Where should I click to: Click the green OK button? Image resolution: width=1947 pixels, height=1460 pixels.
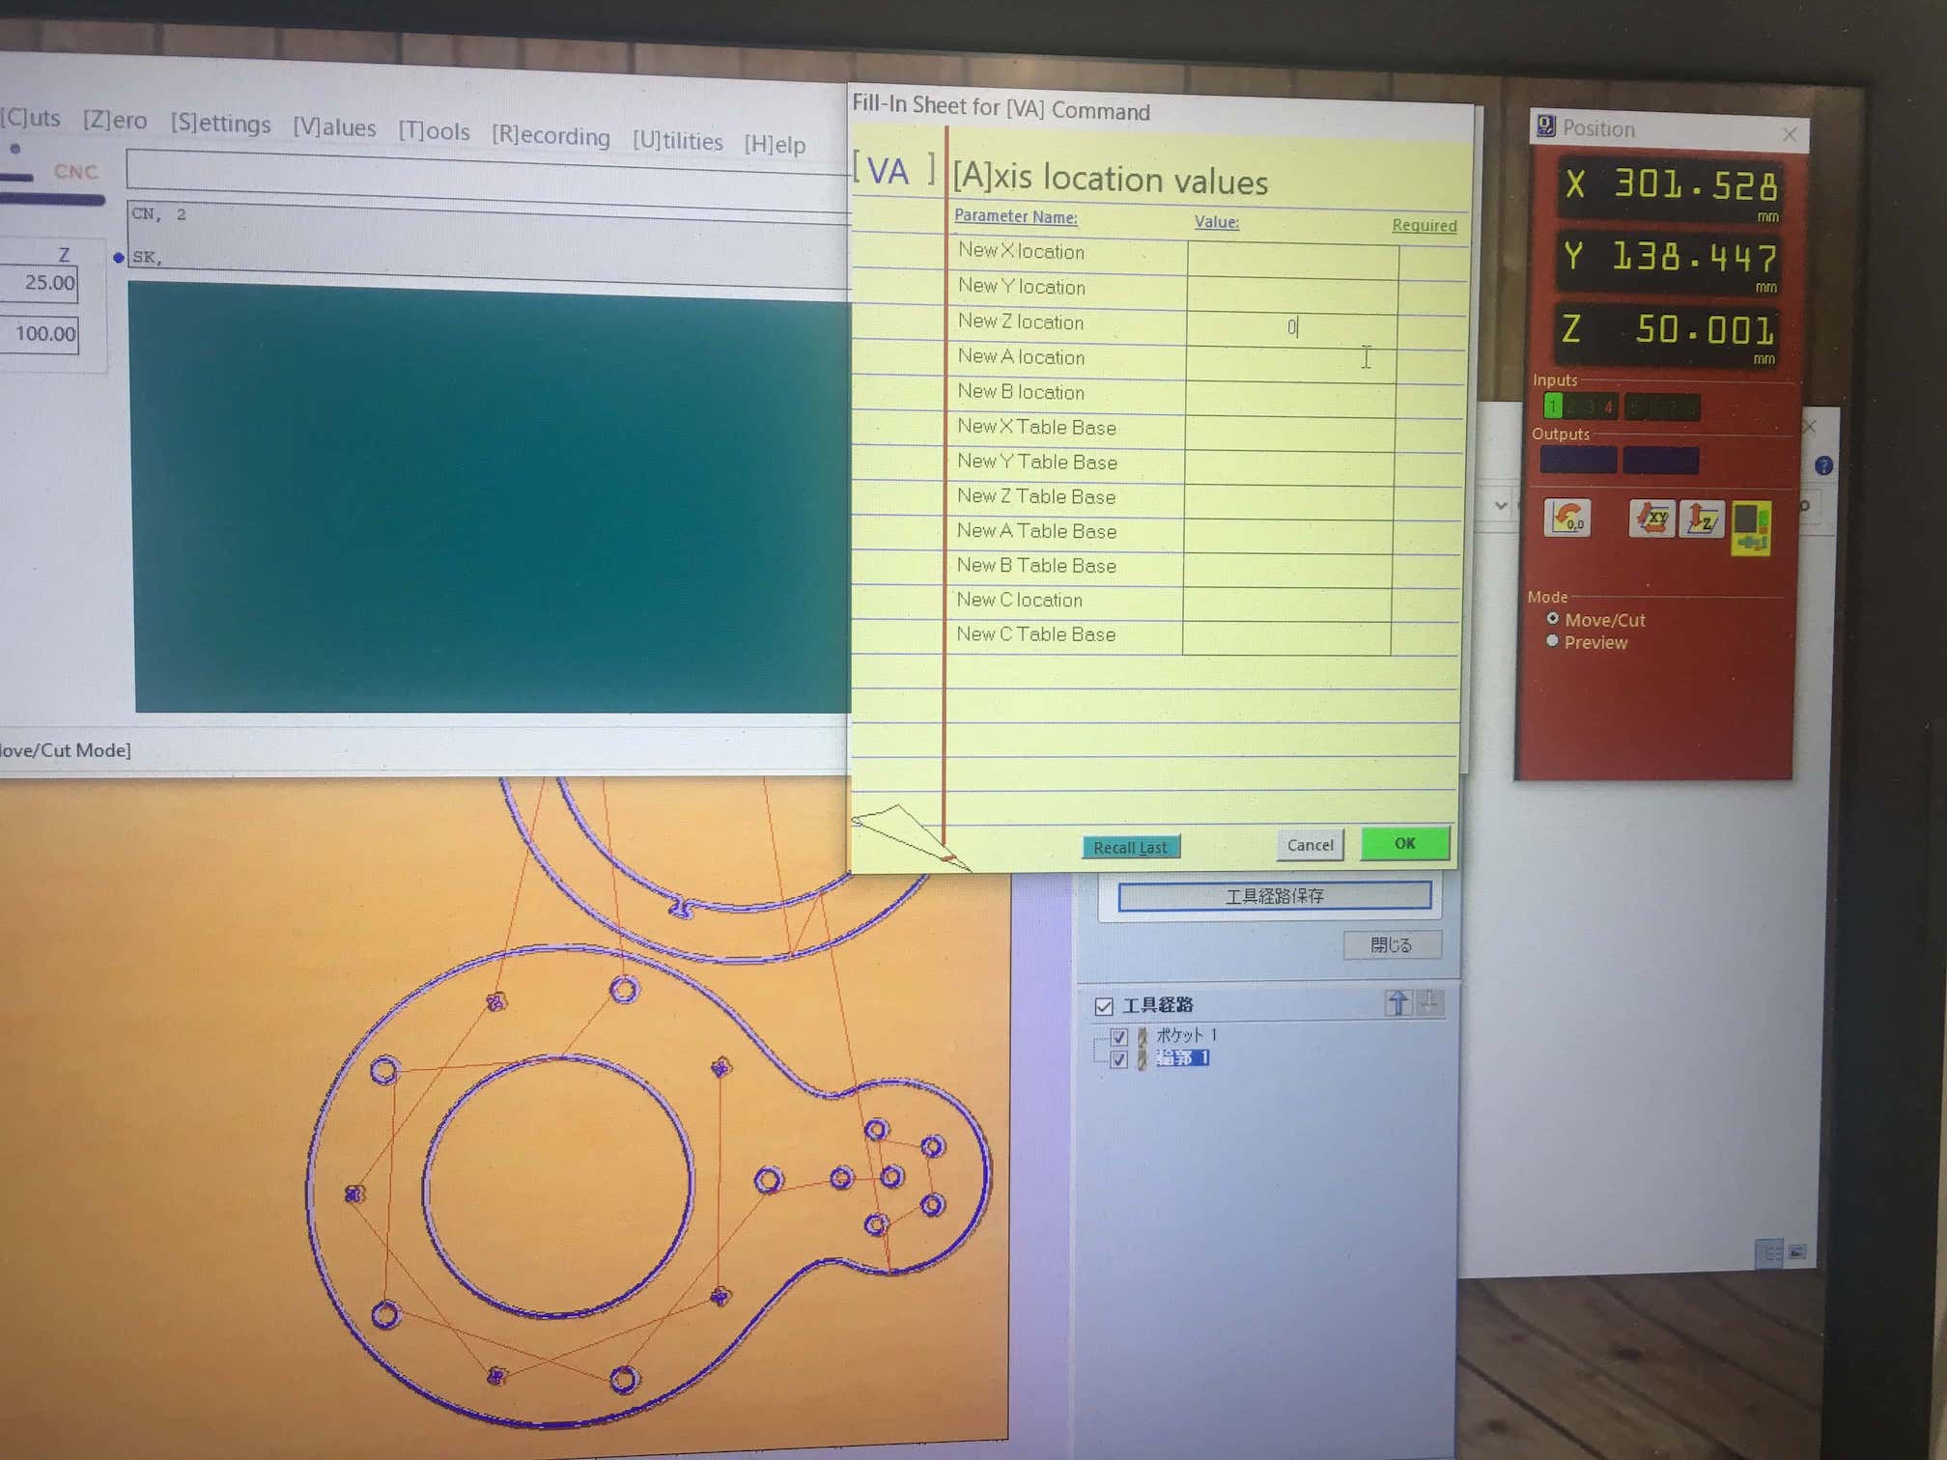(1404, 843)
